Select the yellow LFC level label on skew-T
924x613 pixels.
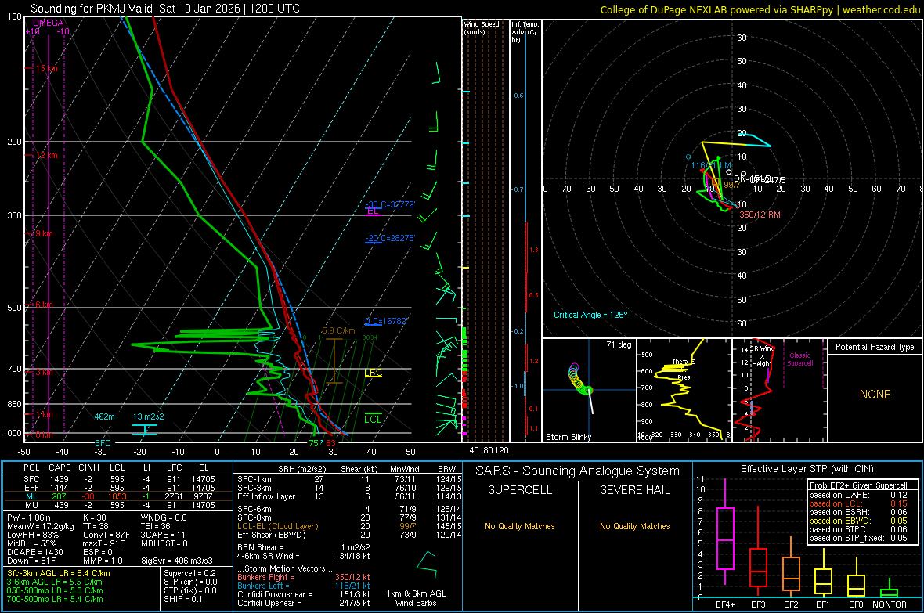(x=374, y=373)
